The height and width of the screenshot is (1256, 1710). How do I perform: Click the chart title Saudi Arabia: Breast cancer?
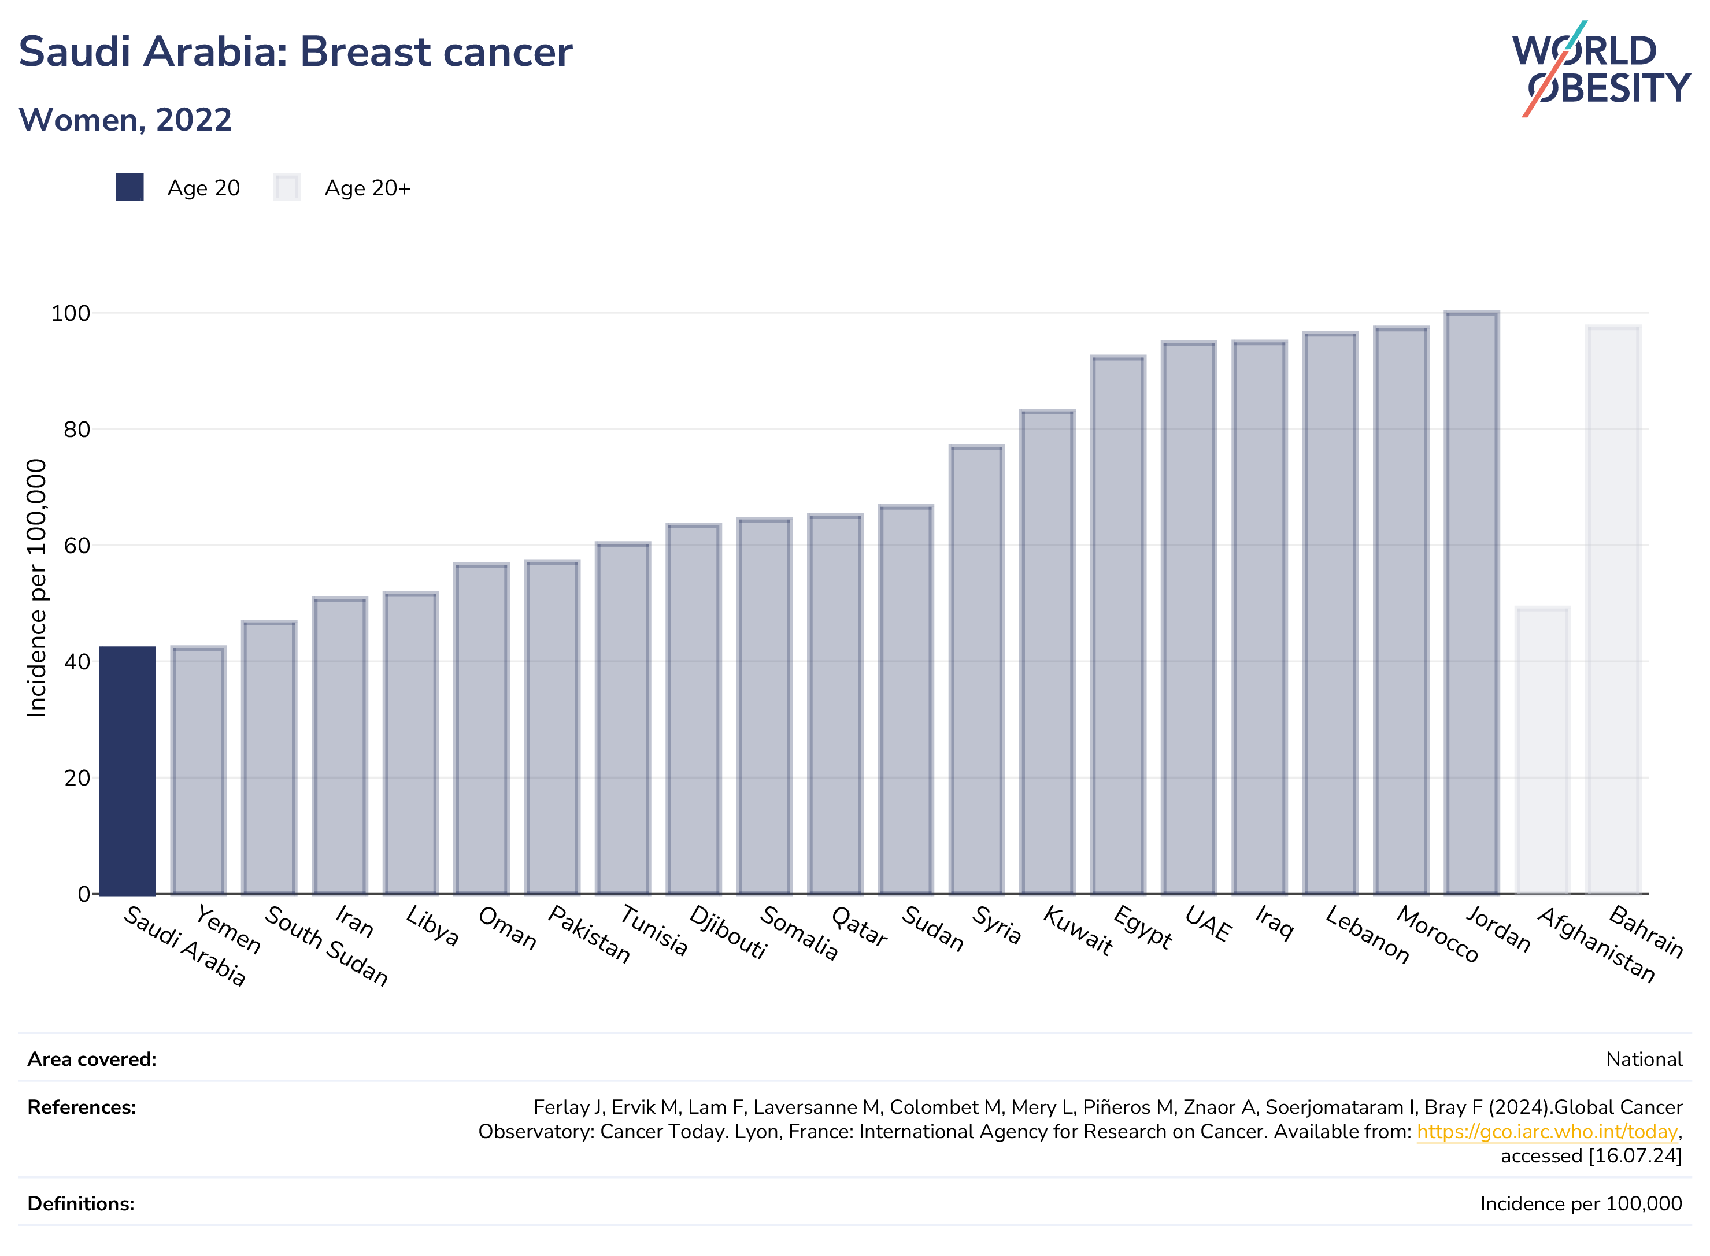coord(295,51)
